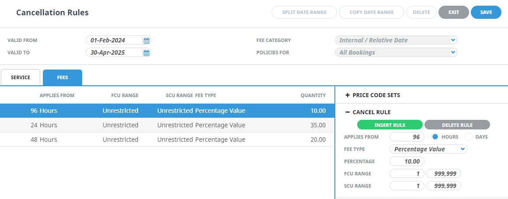This screenshot has height=199, width=508.
Task: Switch to the Service tab
Action: pos(21,77)
